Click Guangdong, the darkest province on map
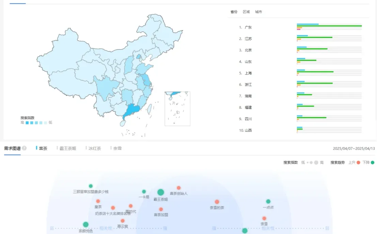Viewport: 377px width, 234px height. [x=133, y=111]
